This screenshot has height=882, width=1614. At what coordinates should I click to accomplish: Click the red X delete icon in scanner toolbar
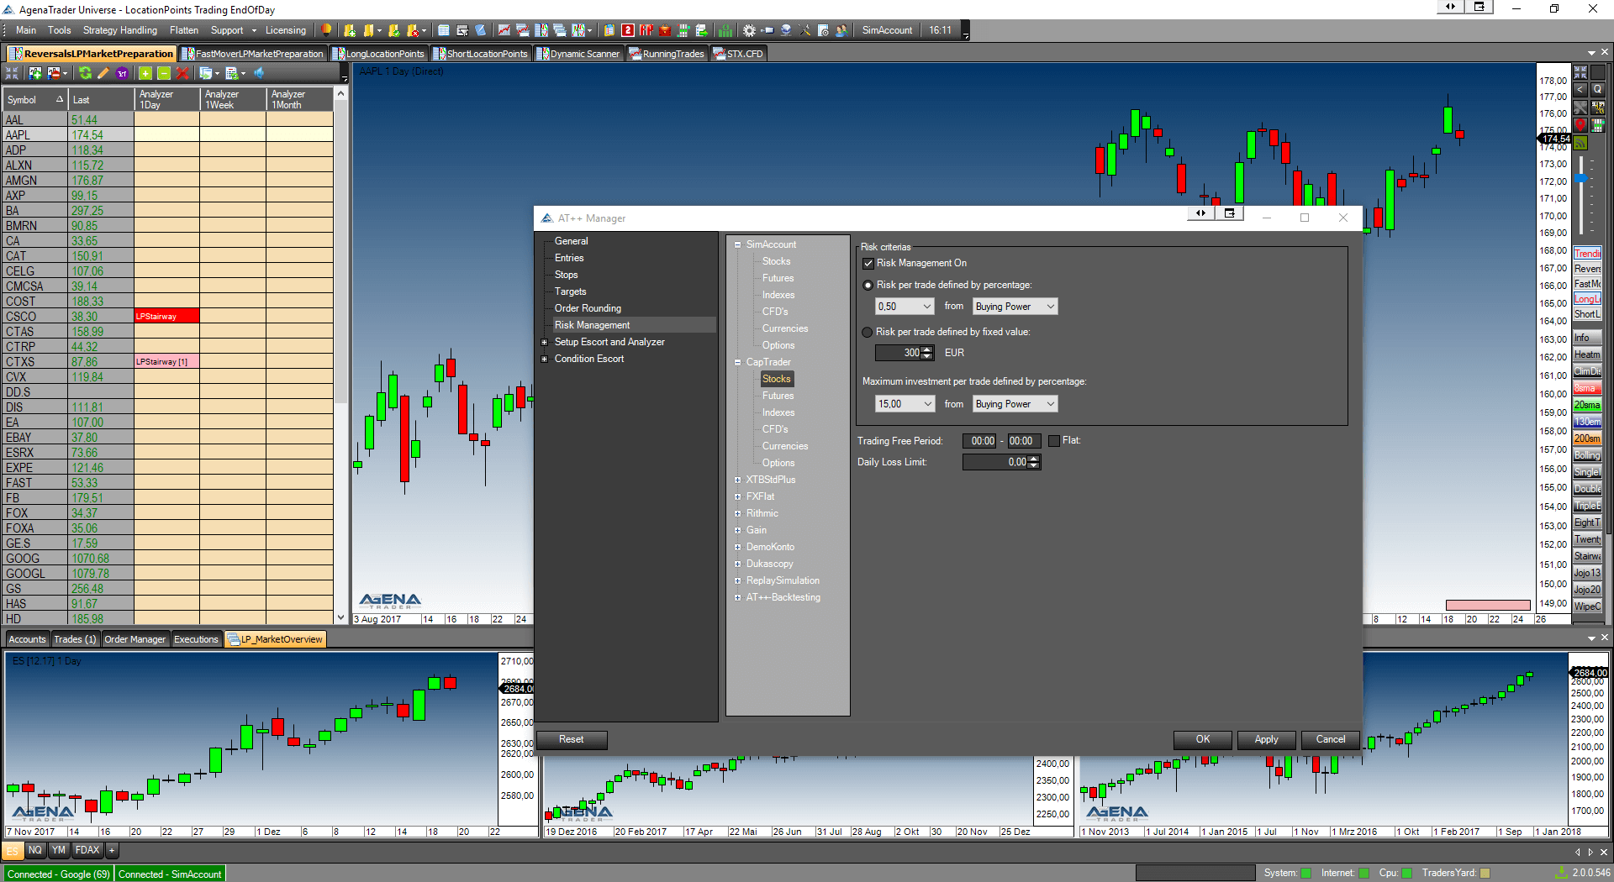[182, 74]
